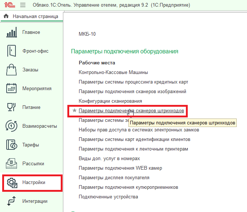The height and width of the screenshot is (212, 247).
Task: Toggle favorite star for barcode scanner parameters
Action: [x=74, y=110]
